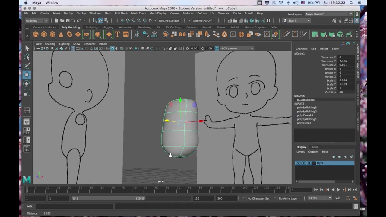
Task: Select the polySplitRing3 input node
Action: (307, 108)
